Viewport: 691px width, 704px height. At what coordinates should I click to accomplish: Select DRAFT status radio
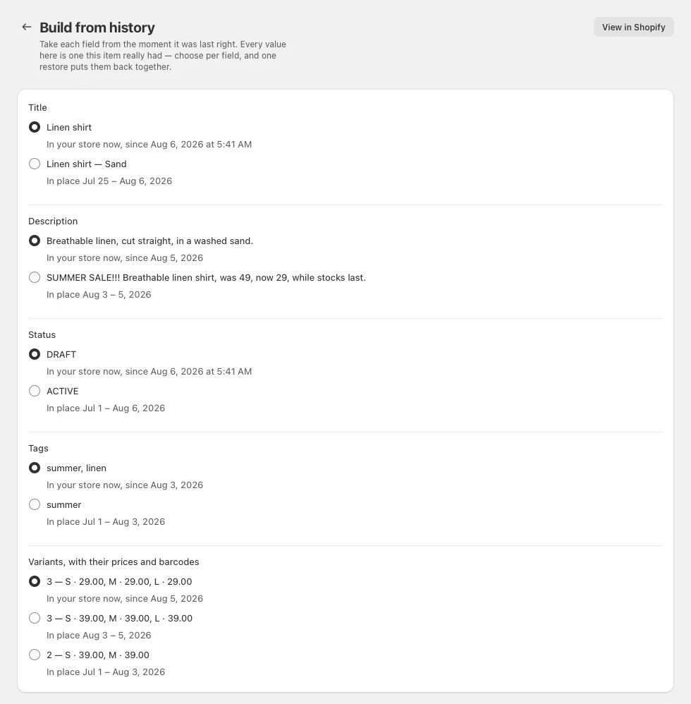pos(35,354)
